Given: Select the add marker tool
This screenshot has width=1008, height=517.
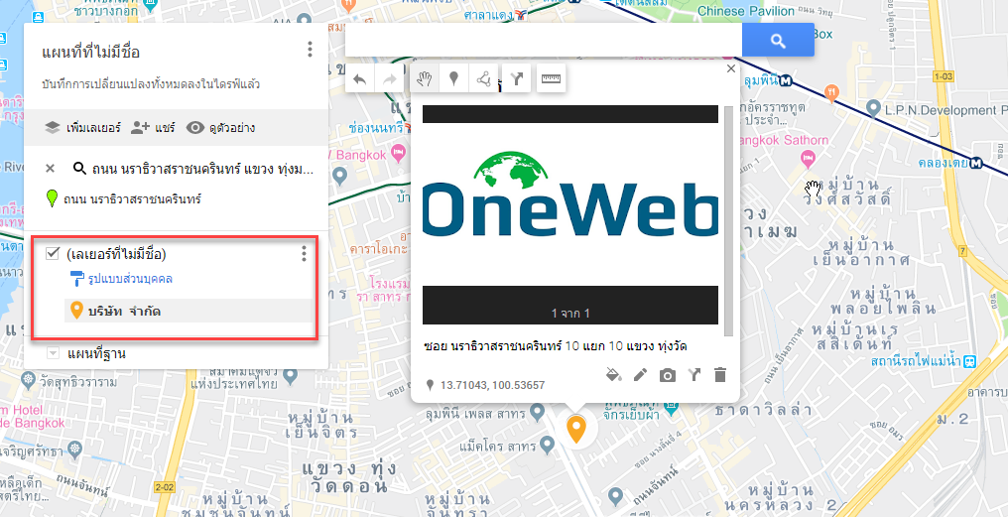Looking at the screenshot, I should tap(453, 79).
